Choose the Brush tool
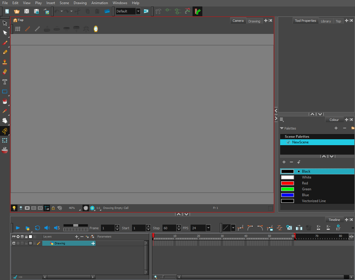The width and height of the screenshot is (355, 280). click(x=5, y=42)
